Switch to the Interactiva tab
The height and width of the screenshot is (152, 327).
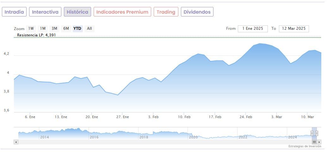click(x=45, y=12)
